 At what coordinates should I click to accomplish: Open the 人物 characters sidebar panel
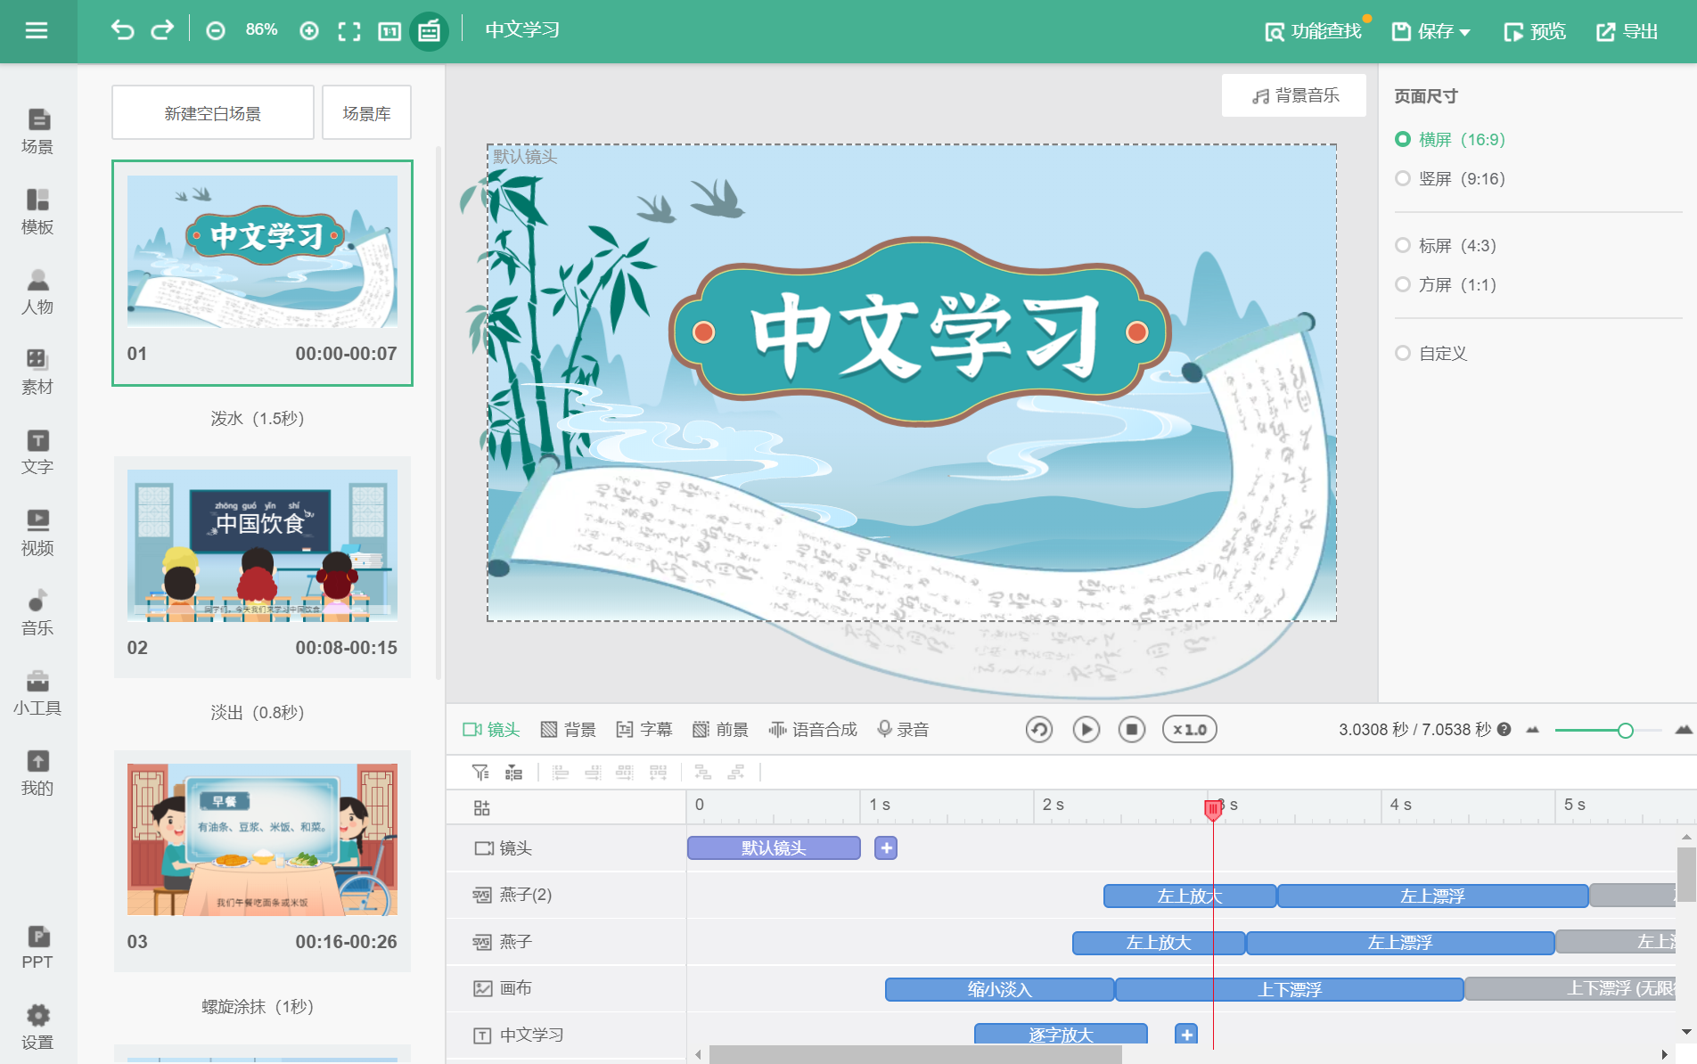coord(37,291)
